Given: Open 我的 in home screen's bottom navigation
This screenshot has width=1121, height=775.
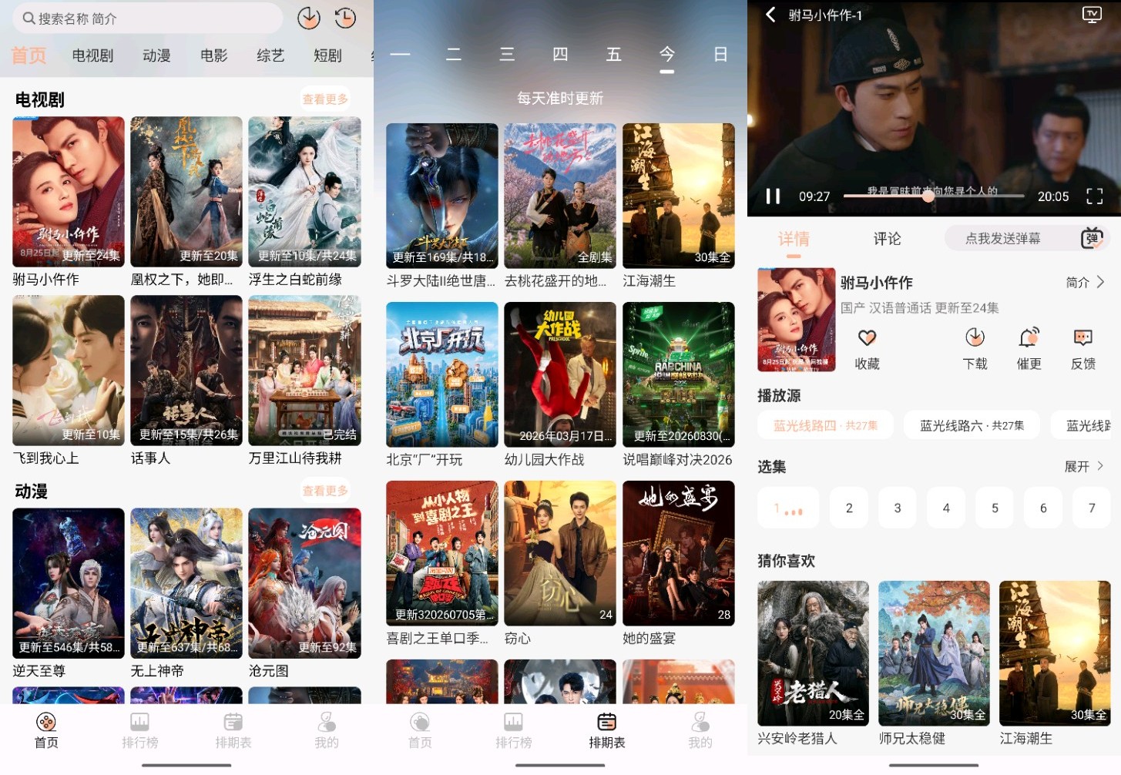Looking at the screenshot, I should (x=327, y=730).
